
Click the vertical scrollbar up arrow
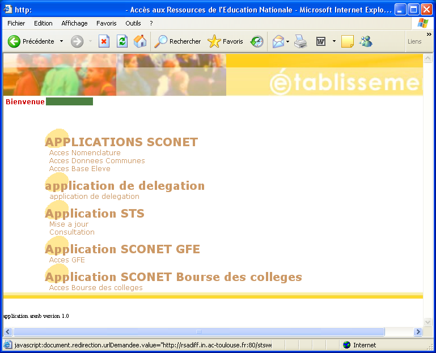[427, 58]
